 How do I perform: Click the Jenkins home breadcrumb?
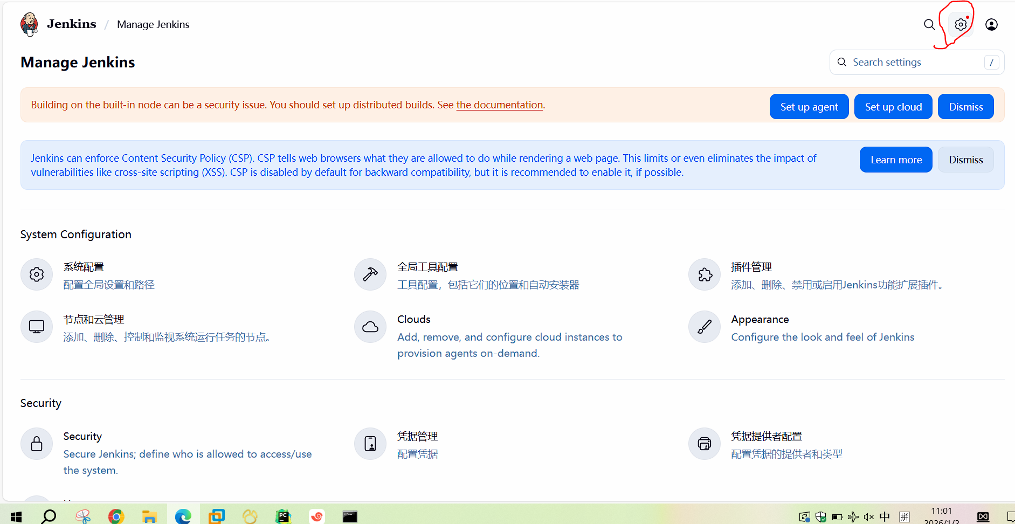pos(72,24)
